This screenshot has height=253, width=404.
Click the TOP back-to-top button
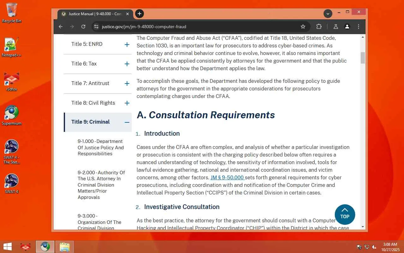(x=345, y=214)
